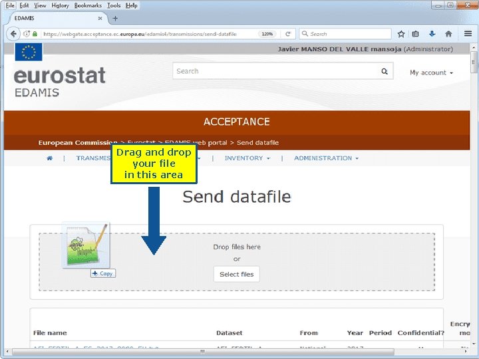Click the vertical page scrollbar thumb
The height and width of the screenshot is (359, 479).
point(474,62)
